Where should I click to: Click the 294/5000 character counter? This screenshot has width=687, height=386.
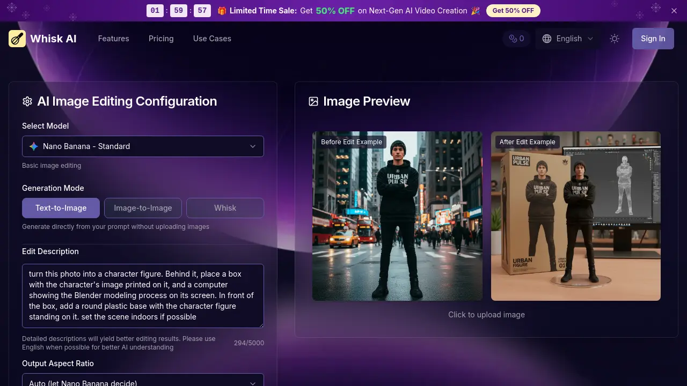click(x=249, y=343)
